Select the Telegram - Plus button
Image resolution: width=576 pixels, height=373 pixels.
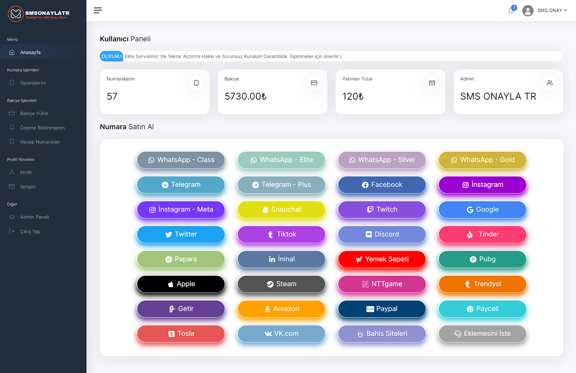tap(281, 185)
